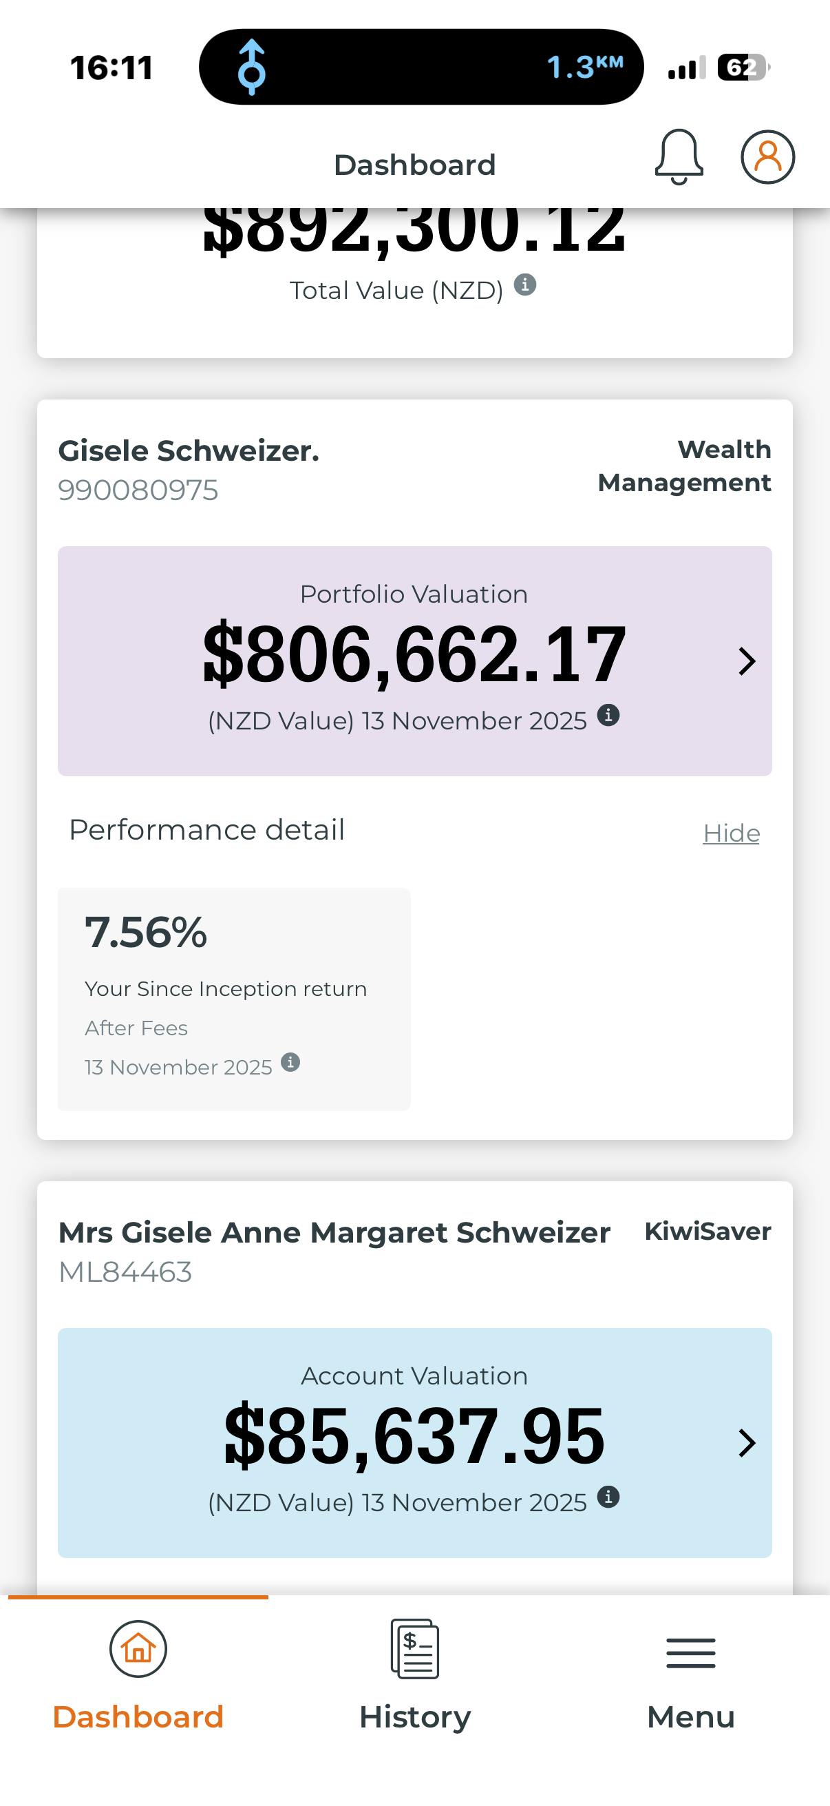Screen dimensions: 830x1806
Task: Hide the Performance detail section
Action: pos(732,833)
